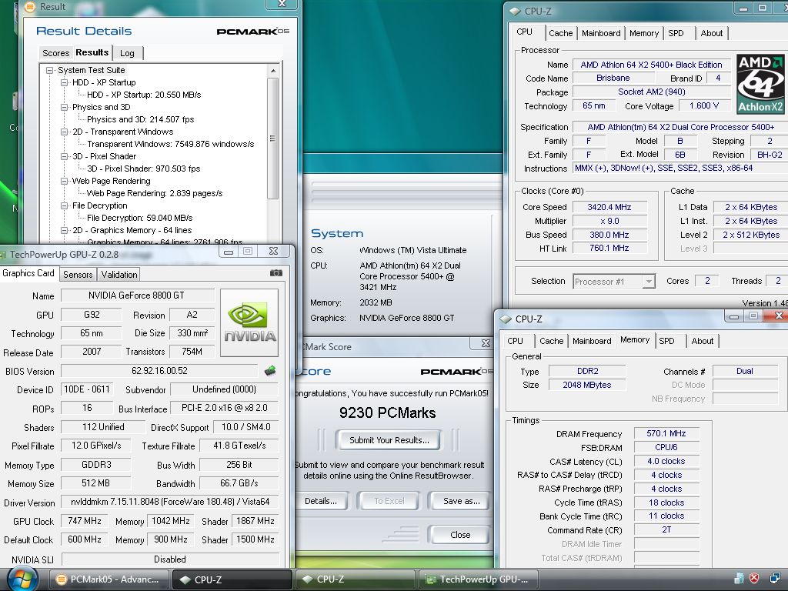Switch to TechPowerUp GPU-Z taskbar button
Viewport: 788px width, 591px height.
[479, 579]
